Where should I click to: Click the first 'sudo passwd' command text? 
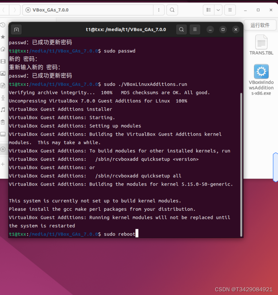(x=120, y=51)
